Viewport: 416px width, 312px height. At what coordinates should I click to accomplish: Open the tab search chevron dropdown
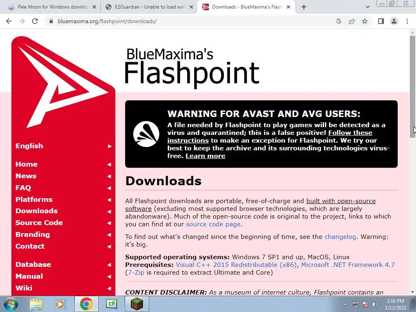click(367, 7)
